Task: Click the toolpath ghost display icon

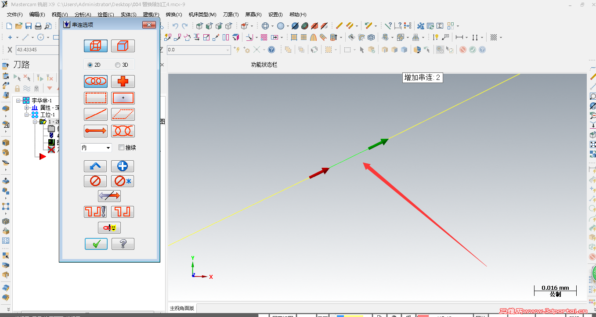Action: 36,88
